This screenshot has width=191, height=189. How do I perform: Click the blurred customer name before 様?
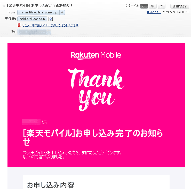click(x=31, y=122)
